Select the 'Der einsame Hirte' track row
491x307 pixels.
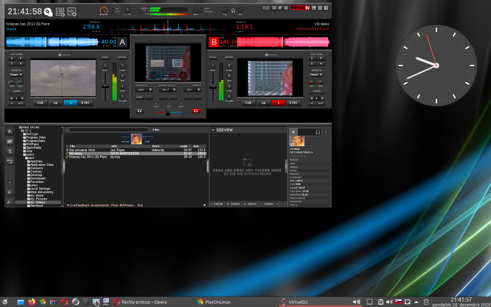136,150
